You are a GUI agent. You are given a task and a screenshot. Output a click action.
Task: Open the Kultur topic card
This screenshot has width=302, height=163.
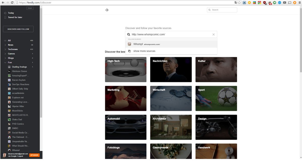click(x=216, y=69)
